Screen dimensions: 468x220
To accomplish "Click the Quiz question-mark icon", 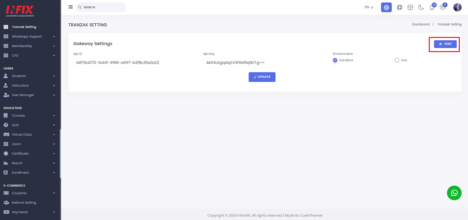I will pos(6,125).
